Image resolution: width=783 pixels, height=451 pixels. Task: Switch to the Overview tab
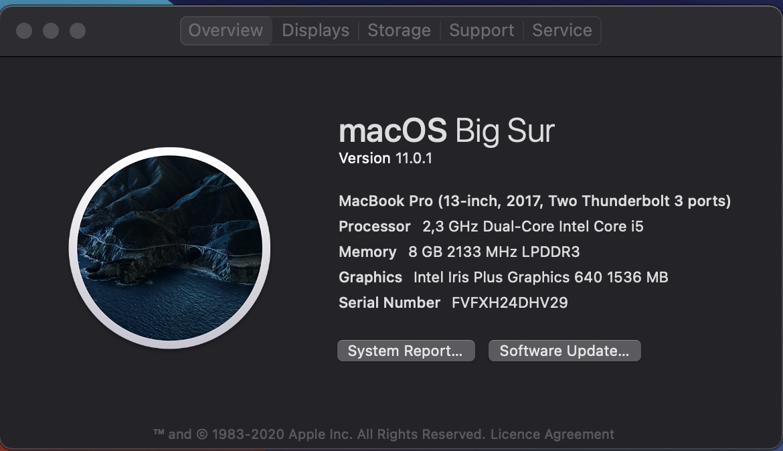point(226,31)
